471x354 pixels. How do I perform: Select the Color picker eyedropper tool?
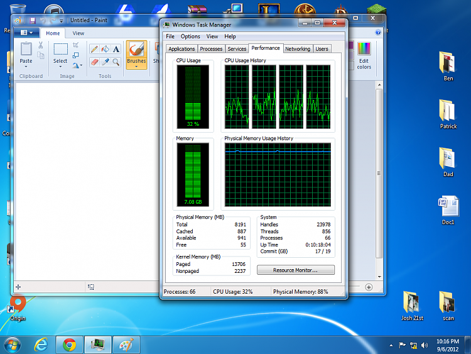[x=105, y=62]
